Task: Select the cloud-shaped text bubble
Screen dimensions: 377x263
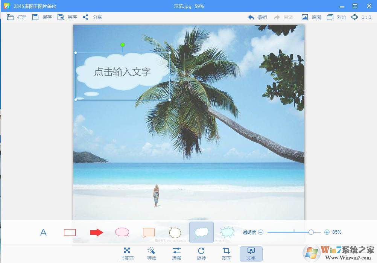Action: click(x=201, y=233)
